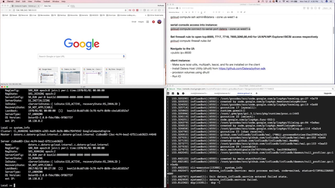Open Google account avatar
This screenshot has width=335, height=188.
coord(159,22)
